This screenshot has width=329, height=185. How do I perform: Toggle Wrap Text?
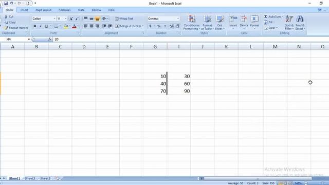[x=124, y=18]
